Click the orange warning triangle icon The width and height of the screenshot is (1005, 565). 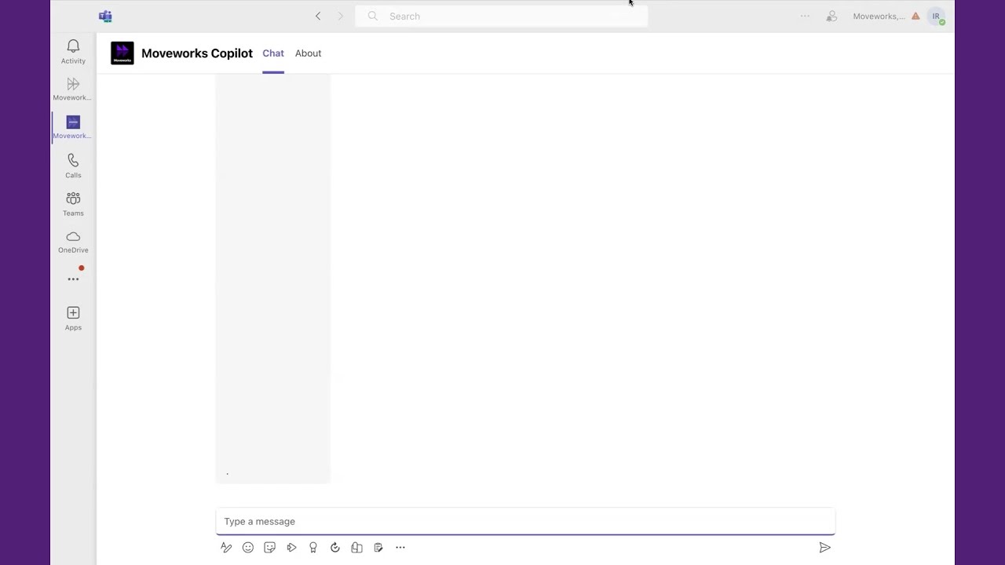(x=915, y=16)
